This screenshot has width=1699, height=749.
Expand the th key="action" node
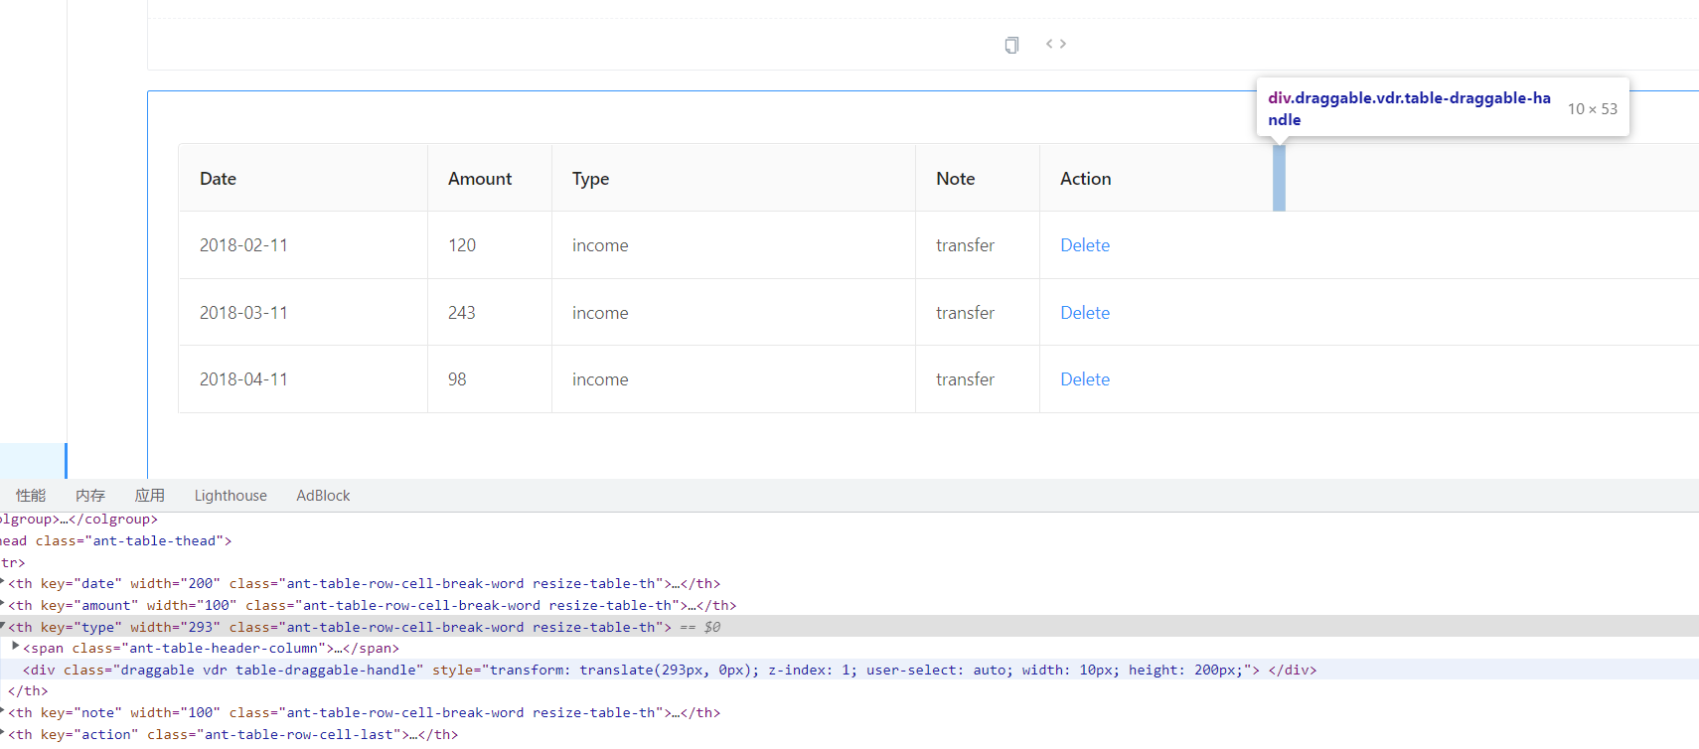coord(3,734)
